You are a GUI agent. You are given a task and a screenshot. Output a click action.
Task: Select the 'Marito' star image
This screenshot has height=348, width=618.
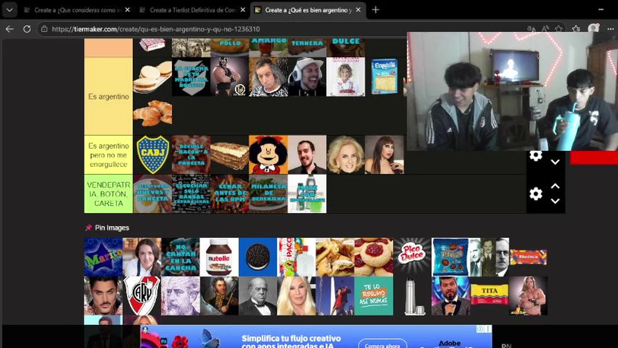click(x=103, y=257)
